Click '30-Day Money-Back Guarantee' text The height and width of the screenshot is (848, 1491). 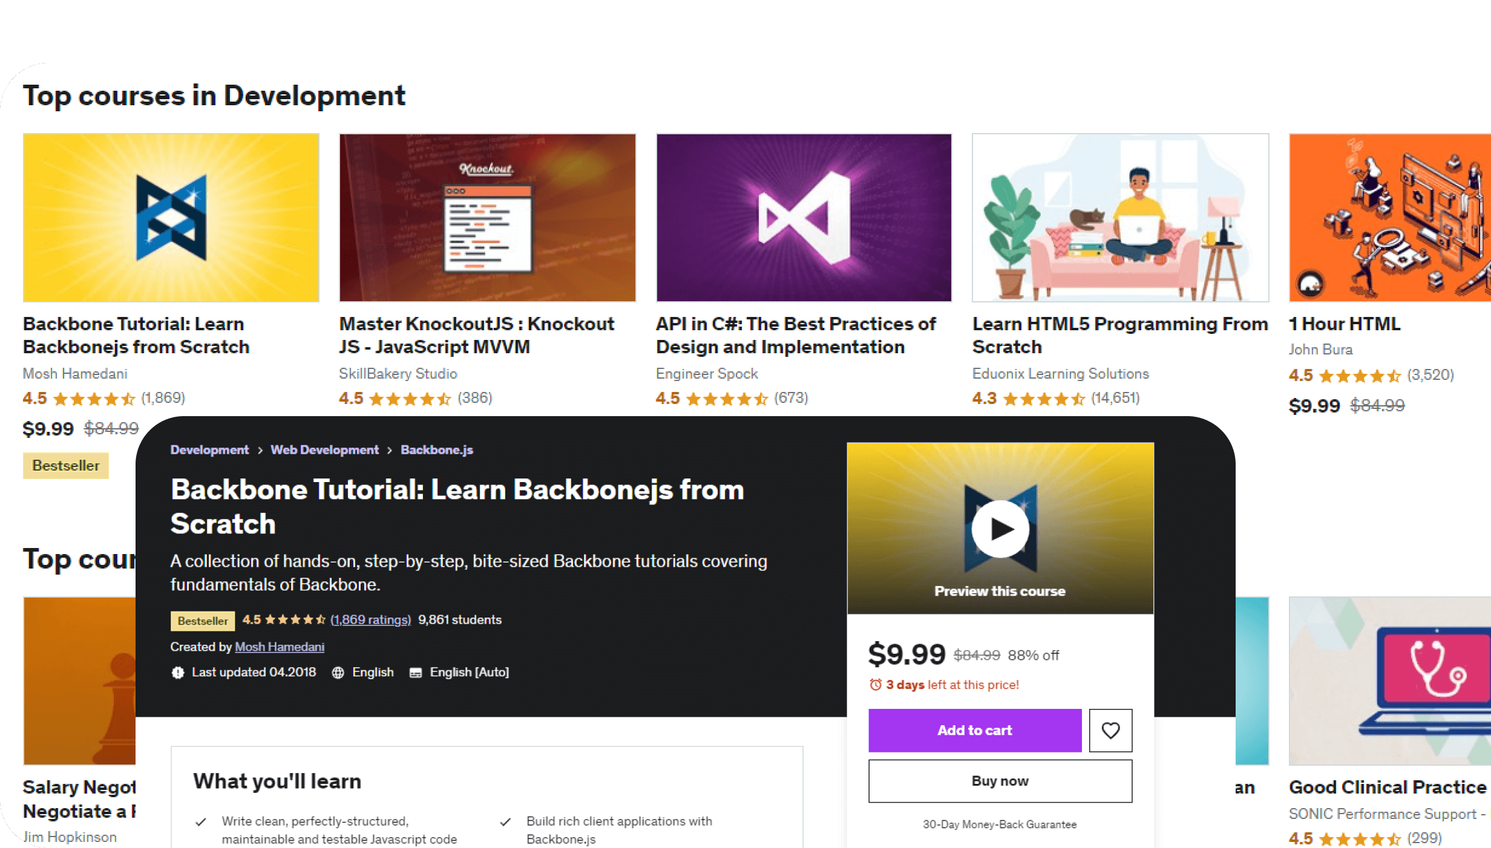(1000, 824)
